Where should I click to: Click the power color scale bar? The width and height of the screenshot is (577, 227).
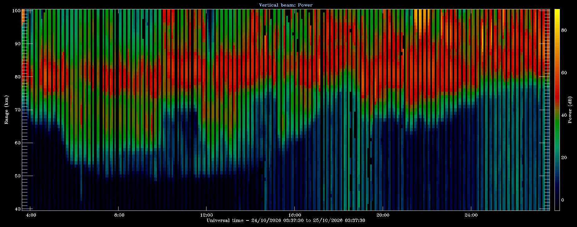(557, 110)
